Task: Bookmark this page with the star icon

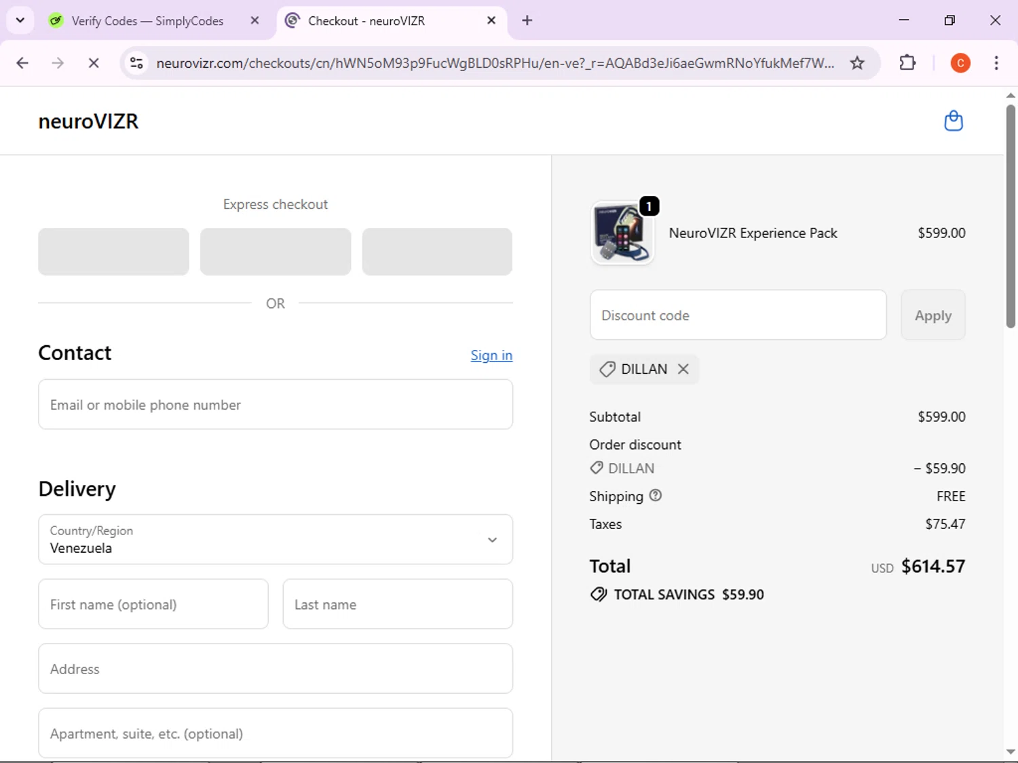Action: [x=857, y=63]
